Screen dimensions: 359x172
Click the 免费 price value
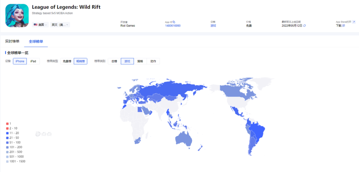click(249, 26)
